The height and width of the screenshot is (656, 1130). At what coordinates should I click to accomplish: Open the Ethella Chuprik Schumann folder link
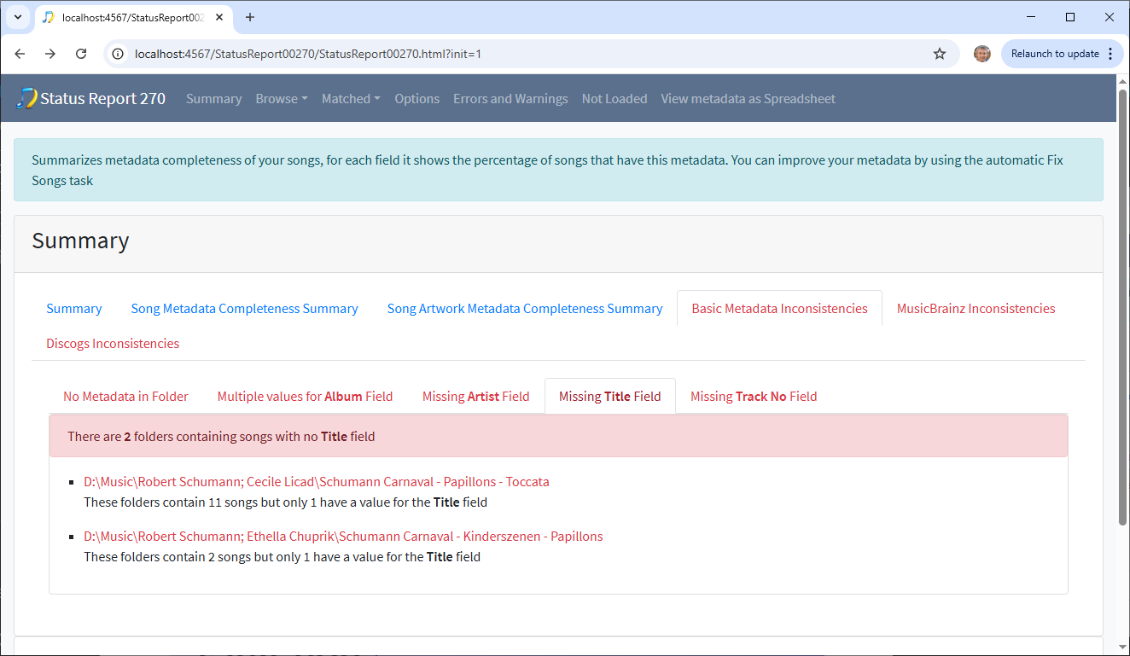coord(343,537)
